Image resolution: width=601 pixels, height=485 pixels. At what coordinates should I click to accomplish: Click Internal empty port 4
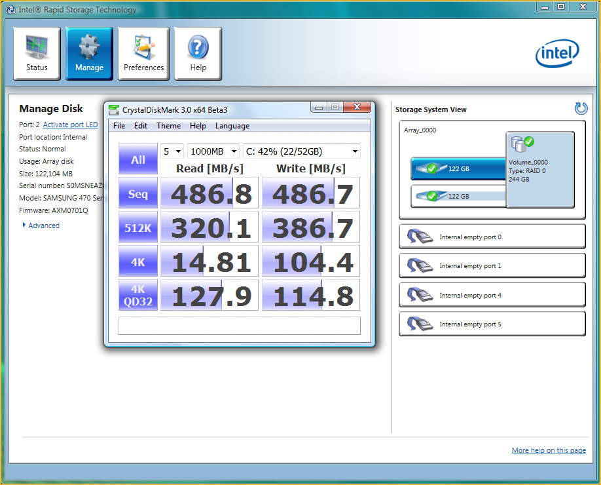pyautogui.click(x=492, y=295)
